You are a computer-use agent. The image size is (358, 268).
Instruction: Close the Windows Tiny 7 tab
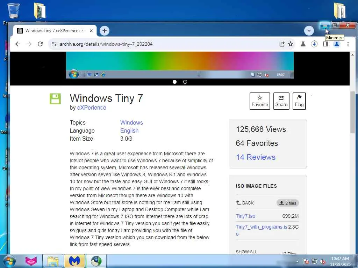coord(91,31)
